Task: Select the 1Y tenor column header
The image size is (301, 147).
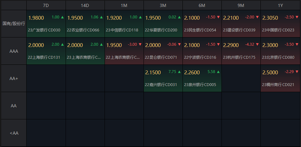Action: point(280,5)
